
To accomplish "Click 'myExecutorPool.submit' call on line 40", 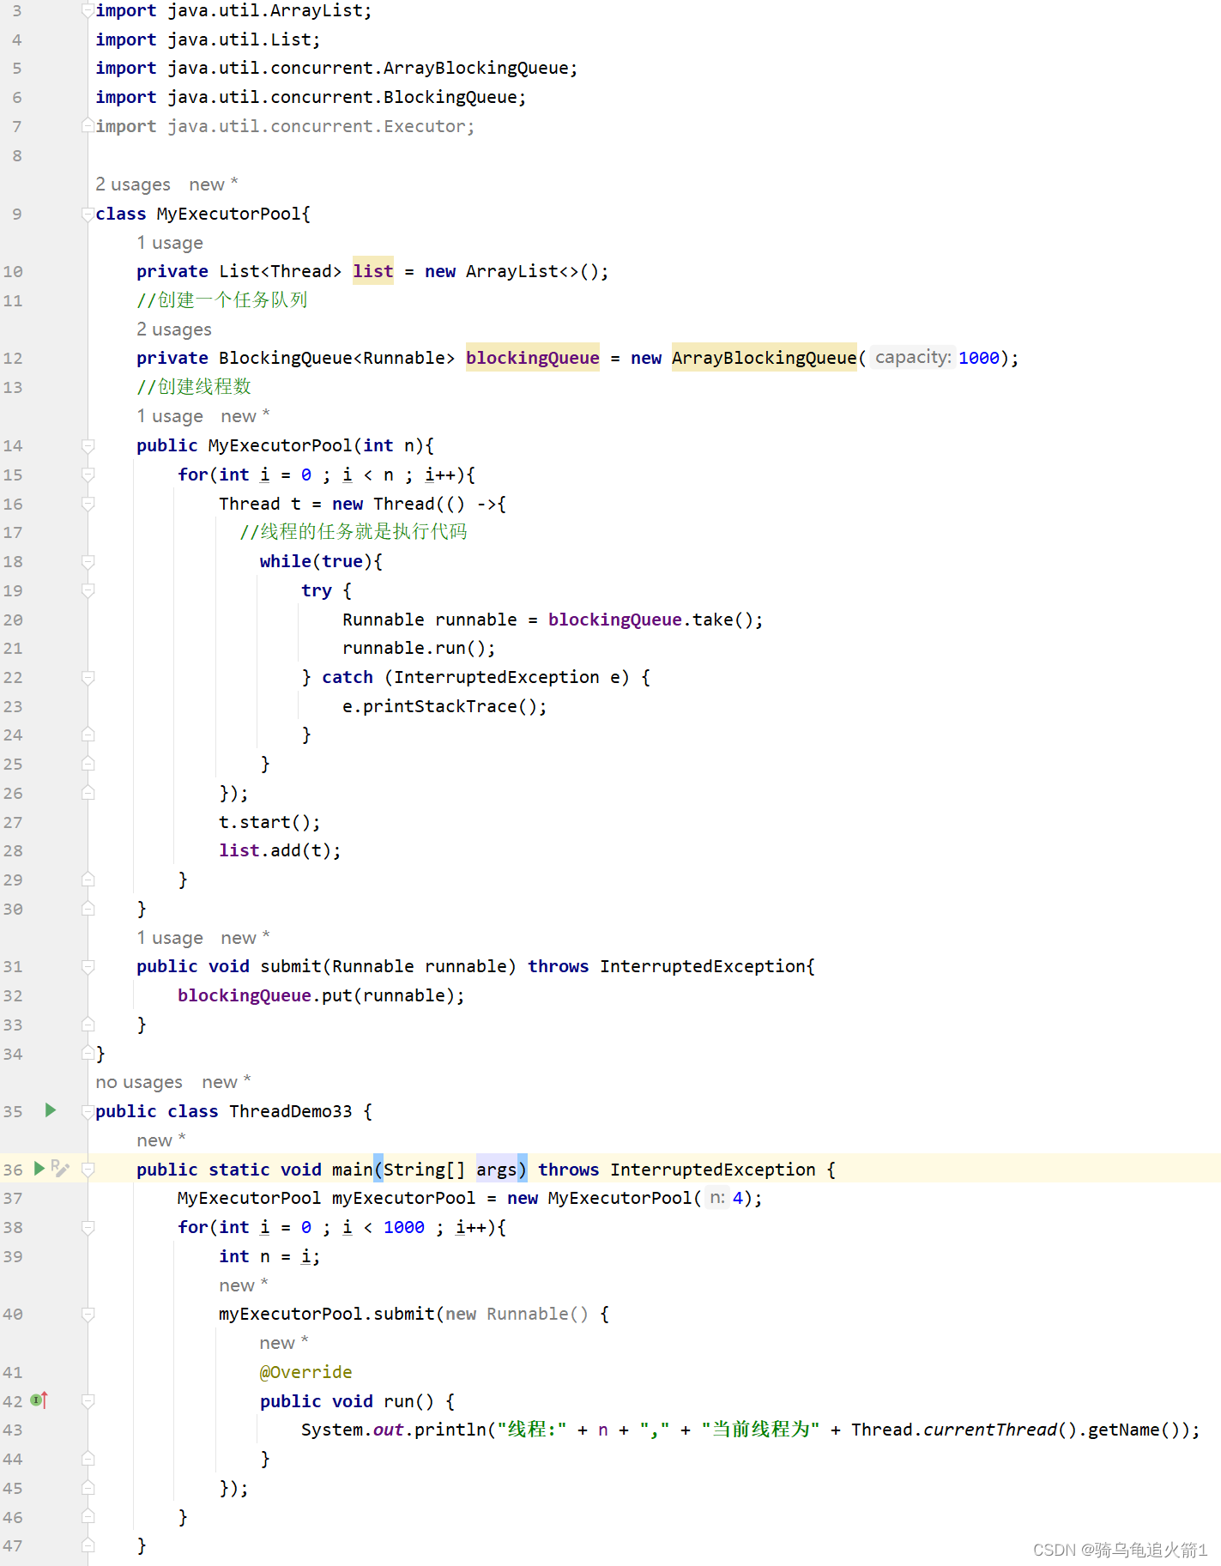I will pos(327,1314).
